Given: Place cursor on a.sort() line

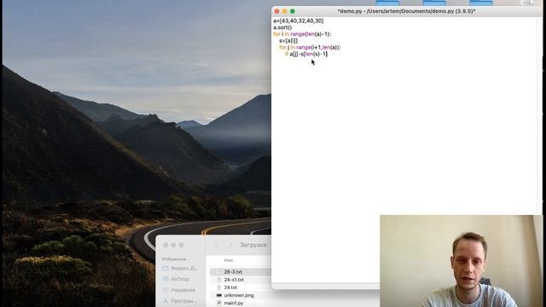Looking at the screenshot, I should 282,27.
